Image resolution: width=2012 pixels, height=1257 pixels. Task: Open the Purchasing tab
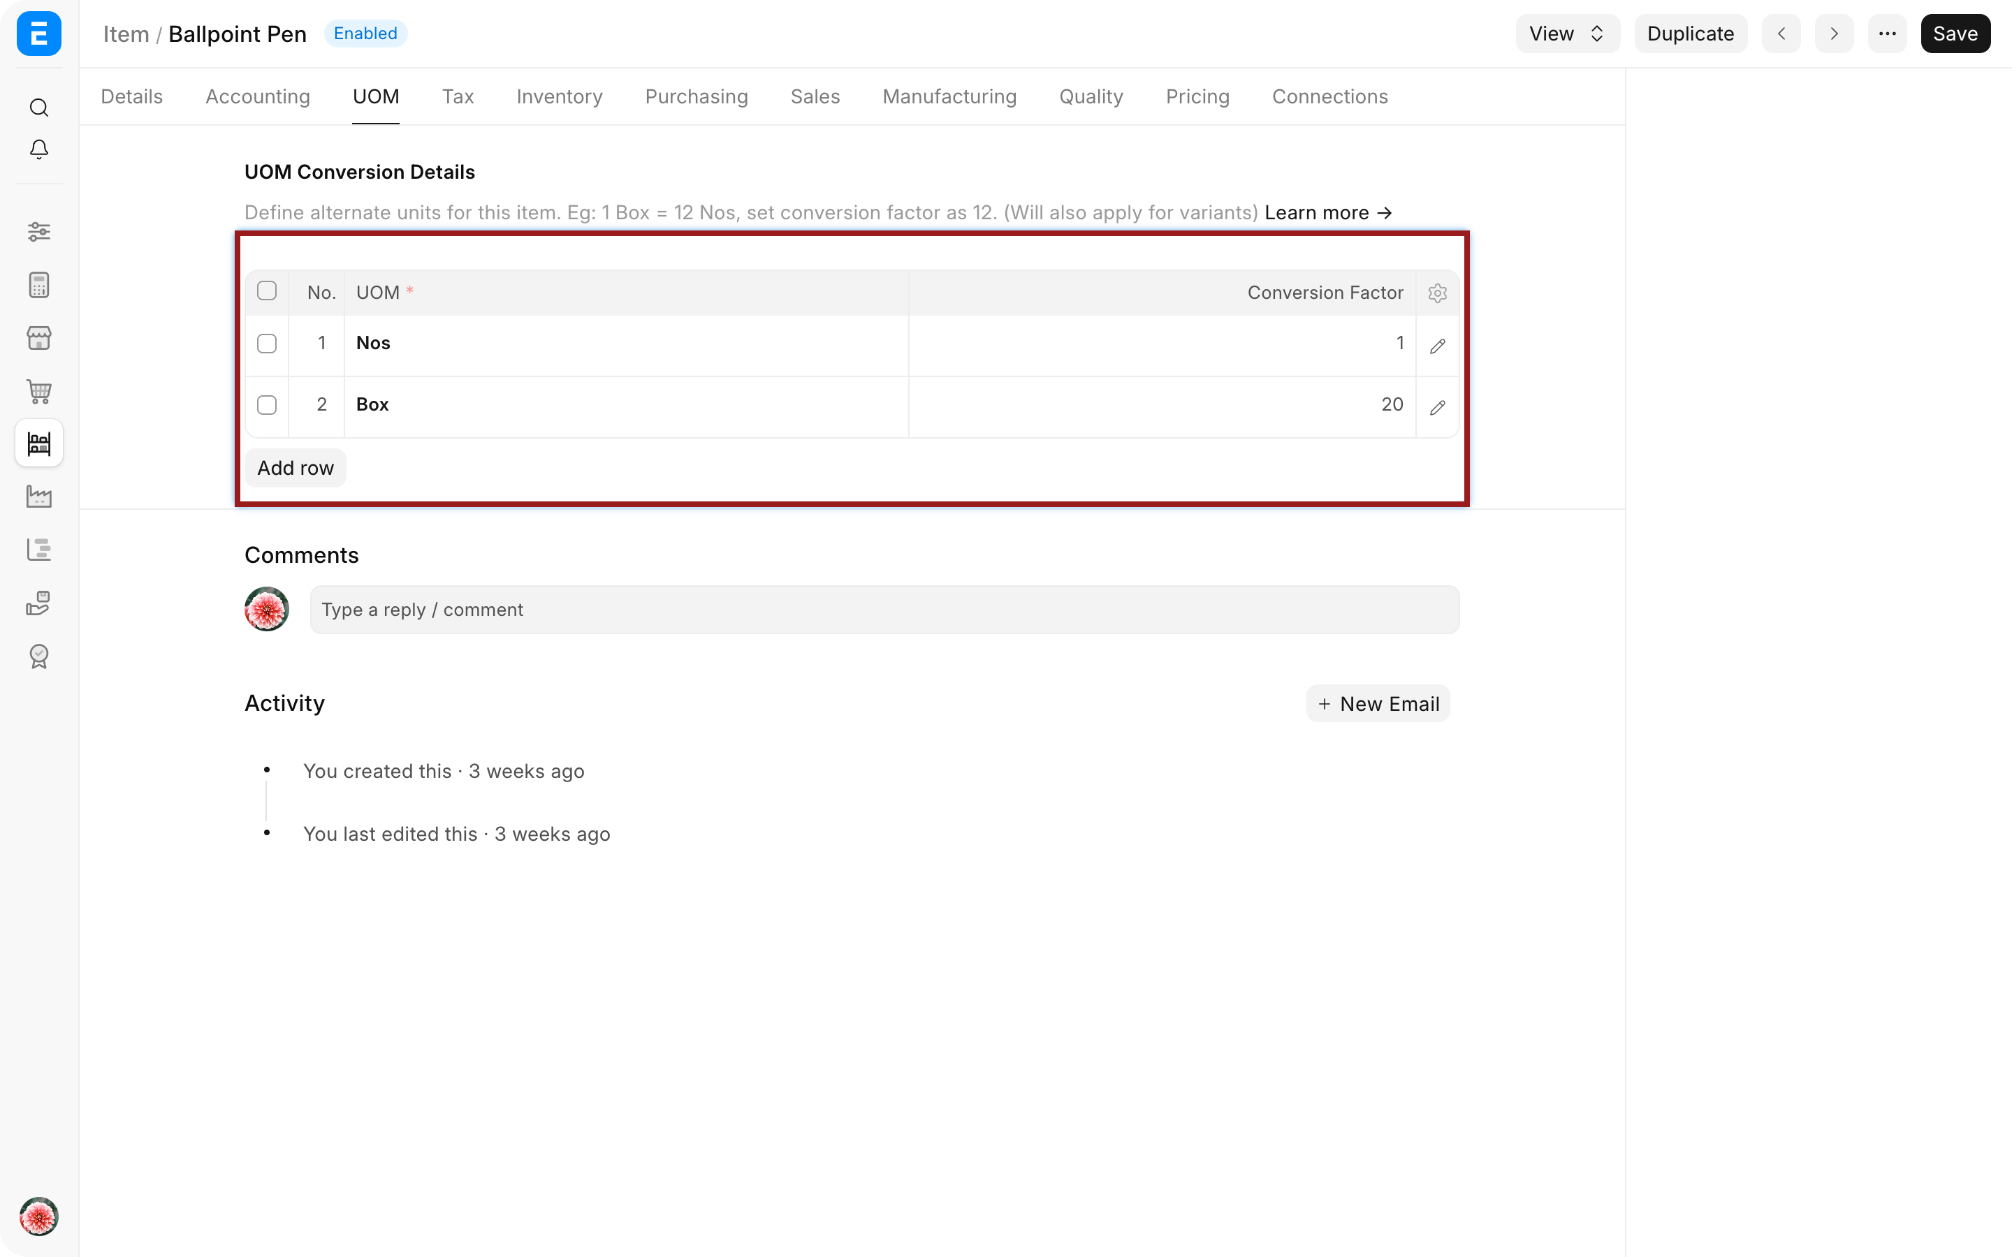[x=697, y=96]
